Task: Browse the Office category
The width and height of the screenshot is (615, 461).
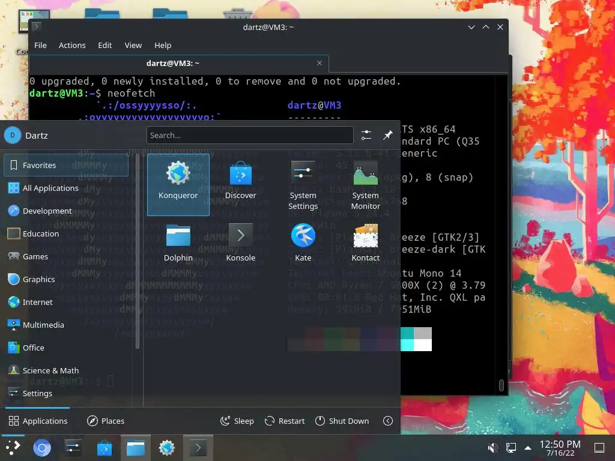Action: pyautogui.click(x=66, y=348)
